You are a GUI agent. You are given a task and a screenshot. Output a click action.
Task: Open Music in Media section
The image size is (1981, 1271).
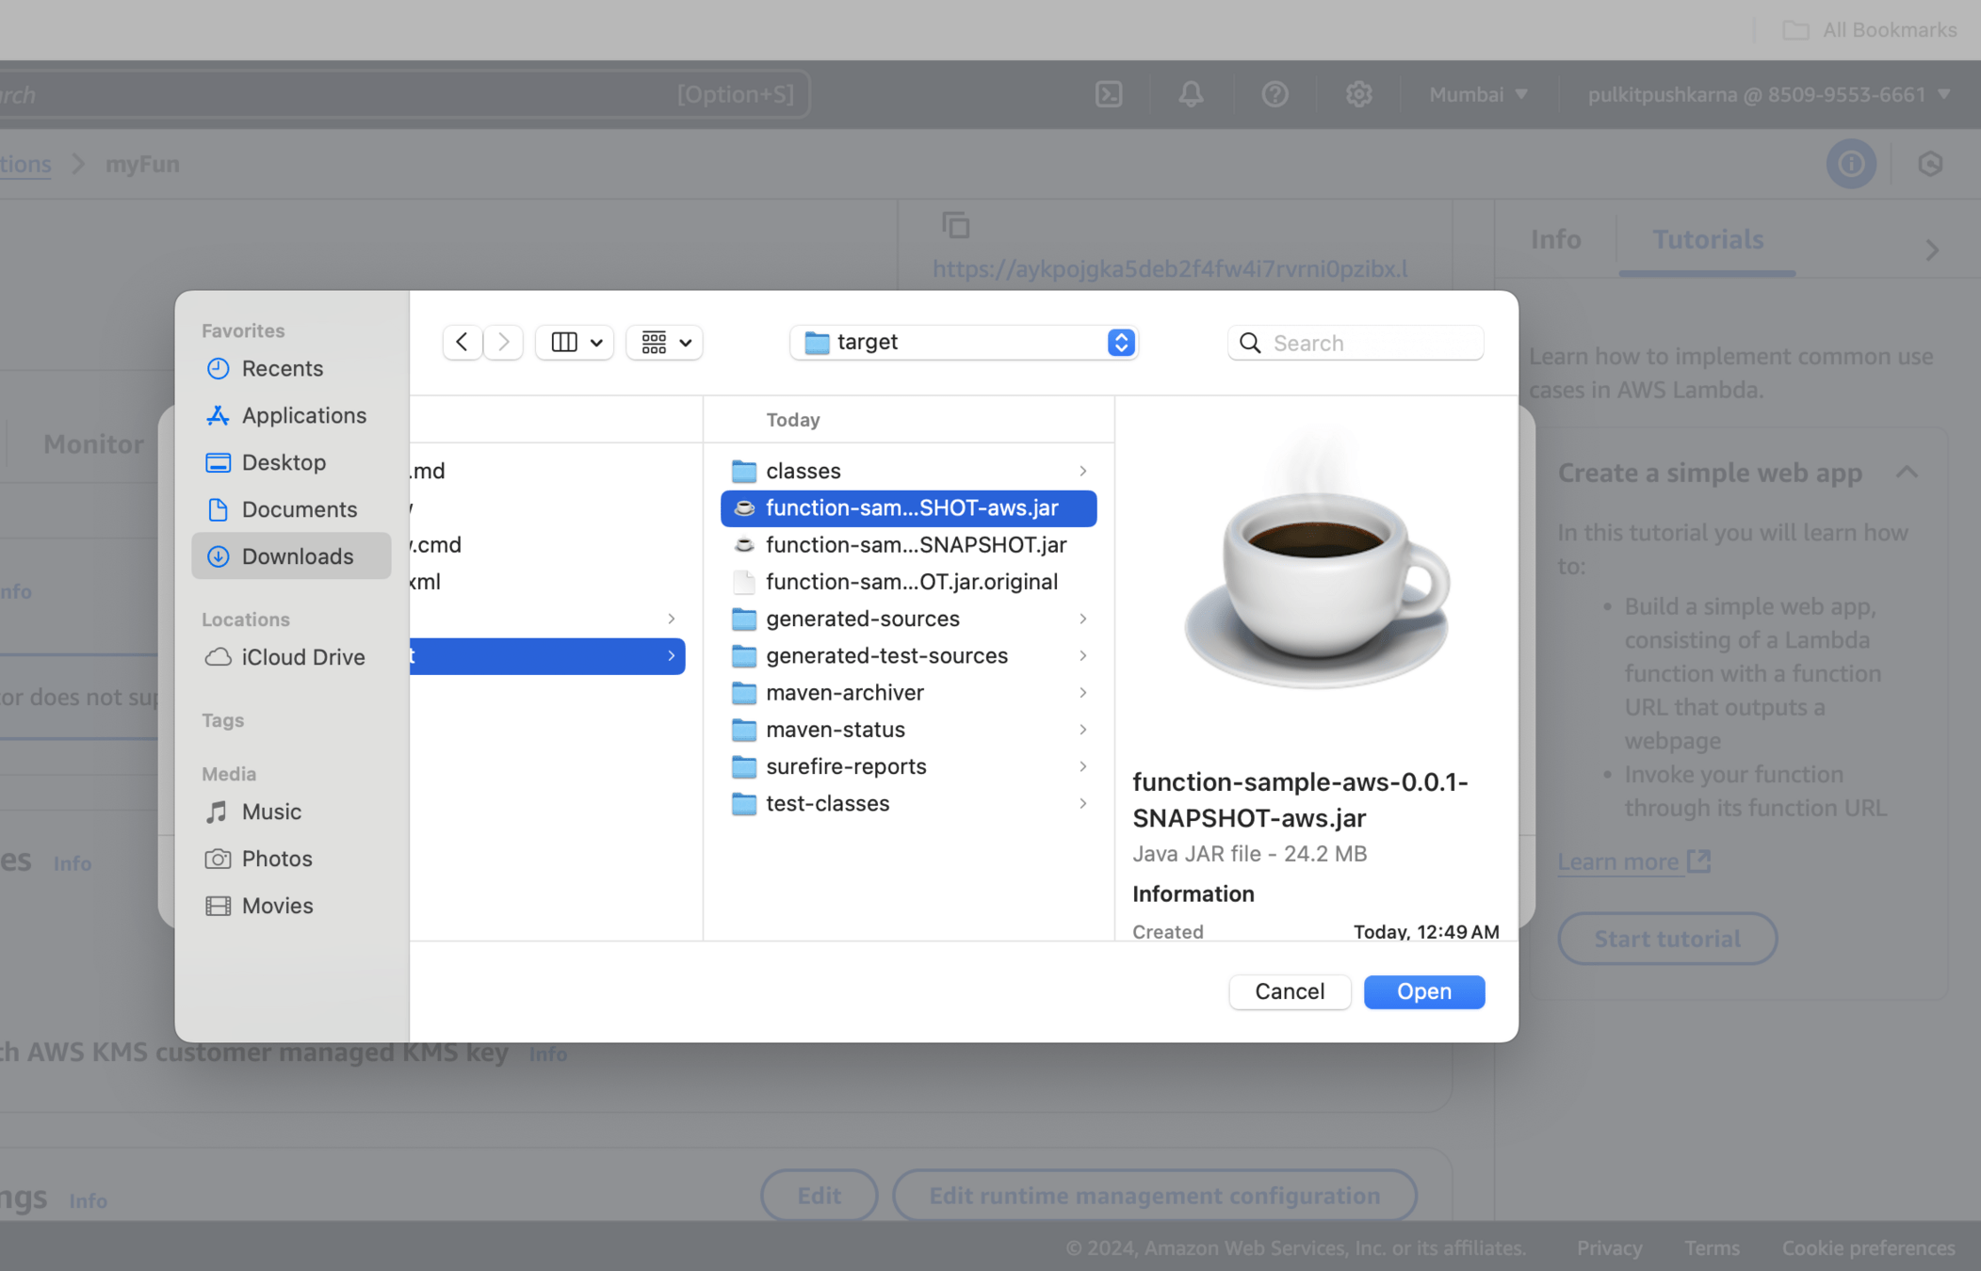(271, 812)
